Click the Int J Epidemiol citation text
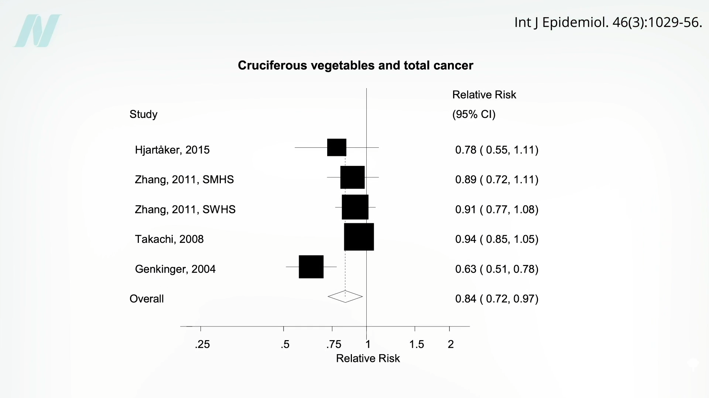 click(x=608, y=22)
